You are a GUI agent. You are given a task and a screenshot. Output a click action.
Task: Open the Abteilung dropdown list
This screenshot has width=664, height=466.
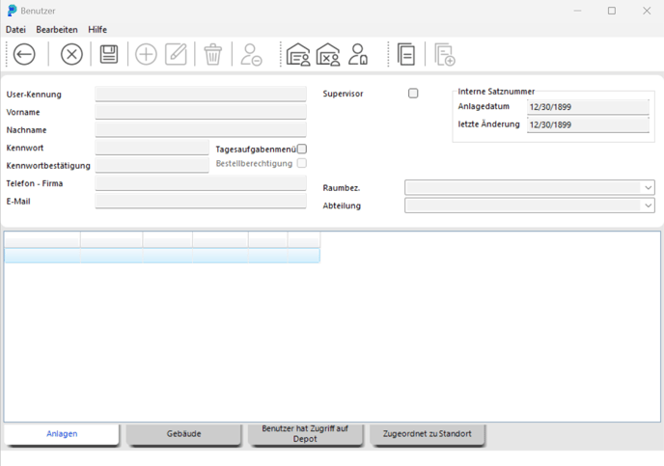tap(648, 206)
